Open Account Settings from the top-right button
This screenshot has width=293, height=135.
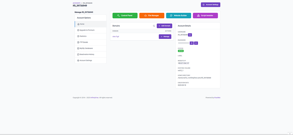point(211,5)
